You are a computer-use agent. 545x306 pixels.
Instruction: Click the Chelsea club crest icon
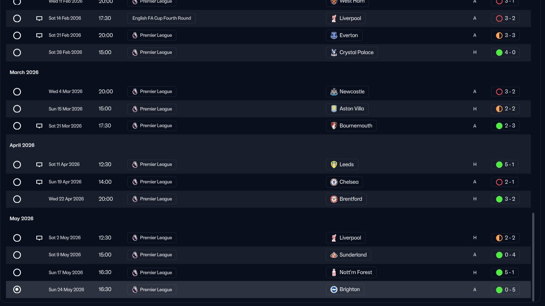coord(334,182)
